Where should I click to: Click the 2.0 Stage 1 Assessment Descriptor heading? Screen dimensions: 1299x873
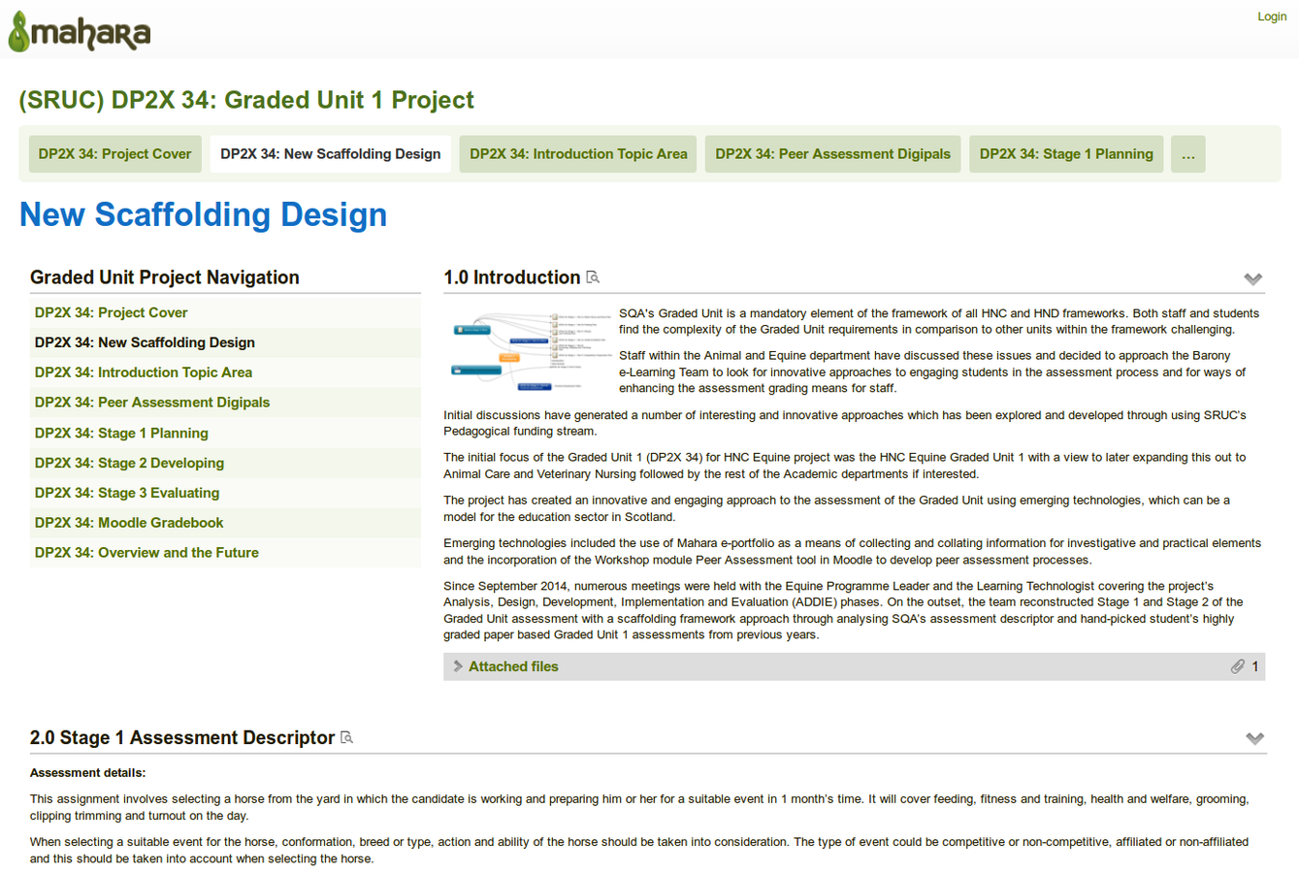pyautogui.click(x=182, y=738)
